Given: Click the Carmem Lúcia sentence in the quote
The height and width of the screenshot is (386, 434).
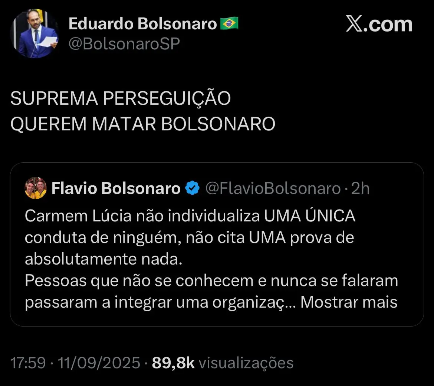Looking at the screenshot, I should point(190,215).
